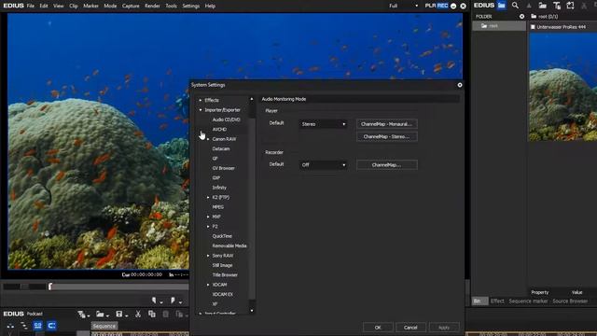
Task: Click the Recorder ChannelMap button
Action: [387, 165]
